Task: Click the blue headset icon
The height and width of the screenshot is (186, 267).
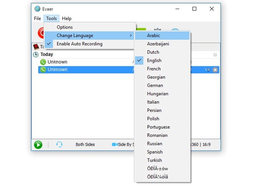Action: (59, 144)
